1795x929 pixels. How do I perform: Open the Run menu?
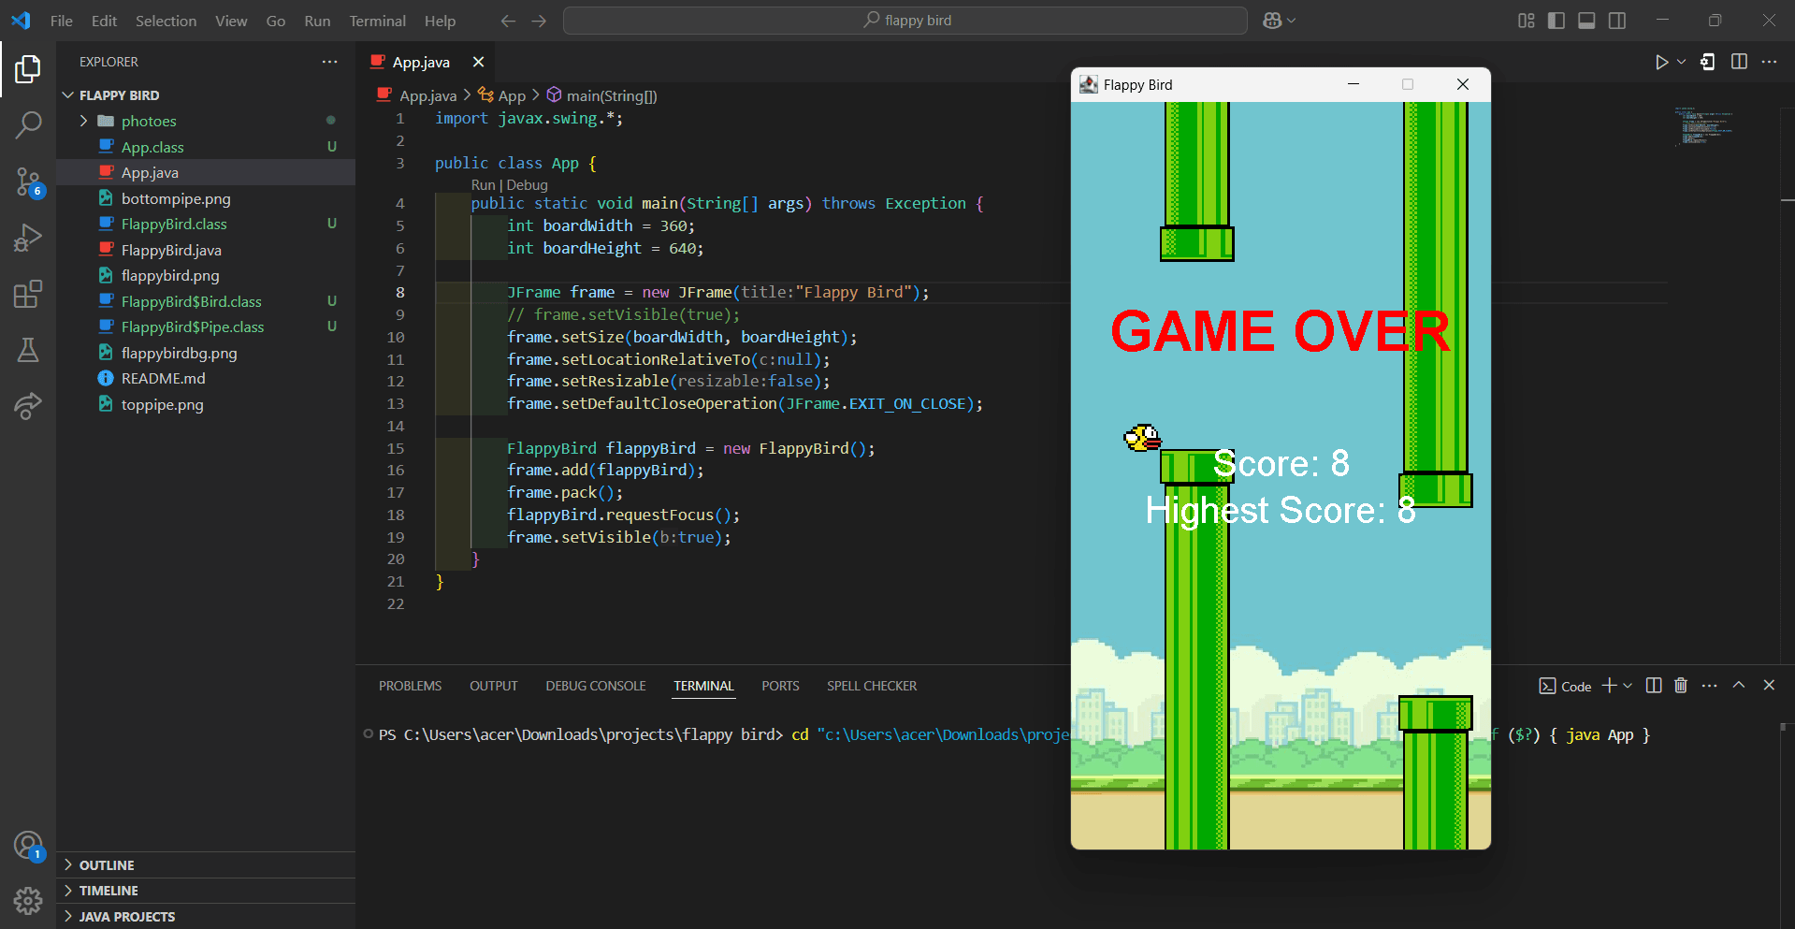317,21
